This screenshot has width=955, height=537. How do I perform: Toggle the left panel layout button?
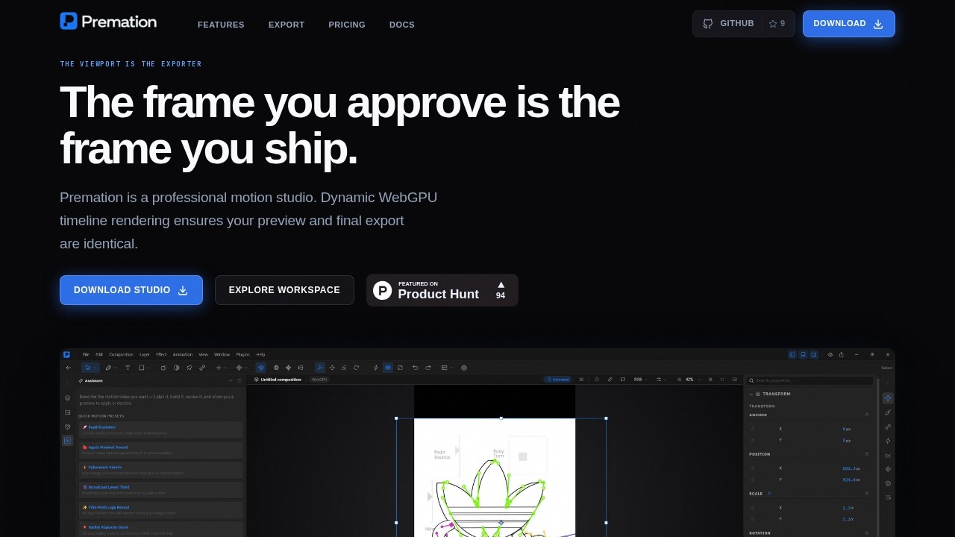click(792, 354)
